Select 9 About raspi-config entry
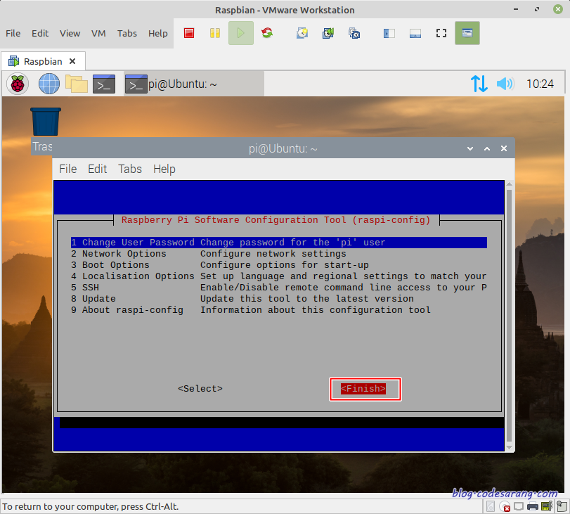The image size is (570, 514). coord(279,310)
